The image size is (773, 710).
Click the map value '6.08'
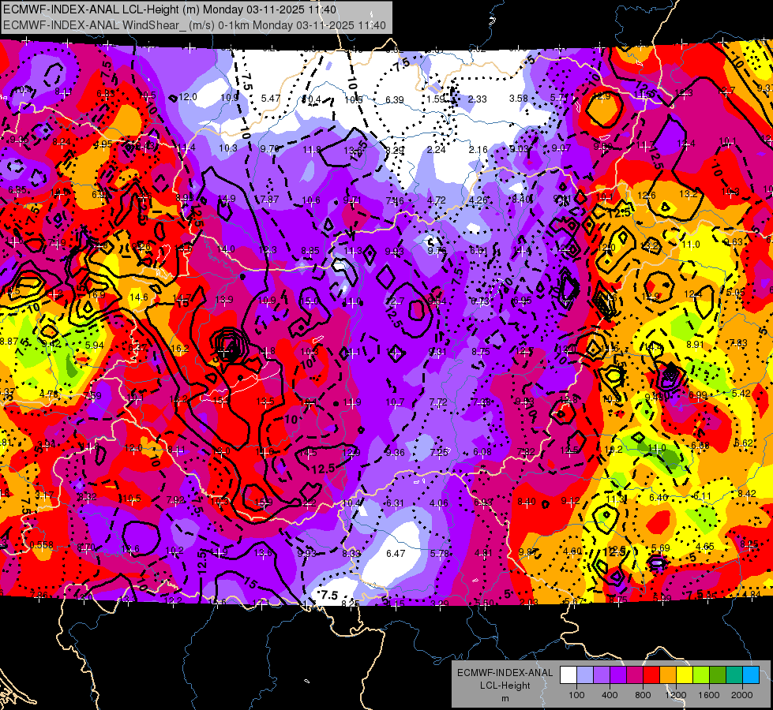(x=482, y=452)
